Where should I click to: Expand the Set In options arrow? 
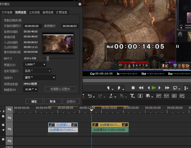(x=112, y=89)
